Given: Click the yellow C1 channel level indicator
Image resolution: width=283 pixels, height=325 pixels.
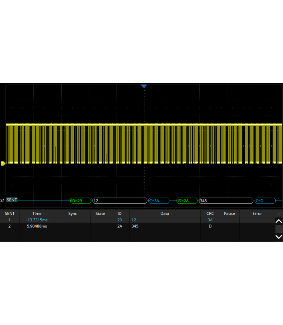Looking at the screenshot, I should click(3, 163).
